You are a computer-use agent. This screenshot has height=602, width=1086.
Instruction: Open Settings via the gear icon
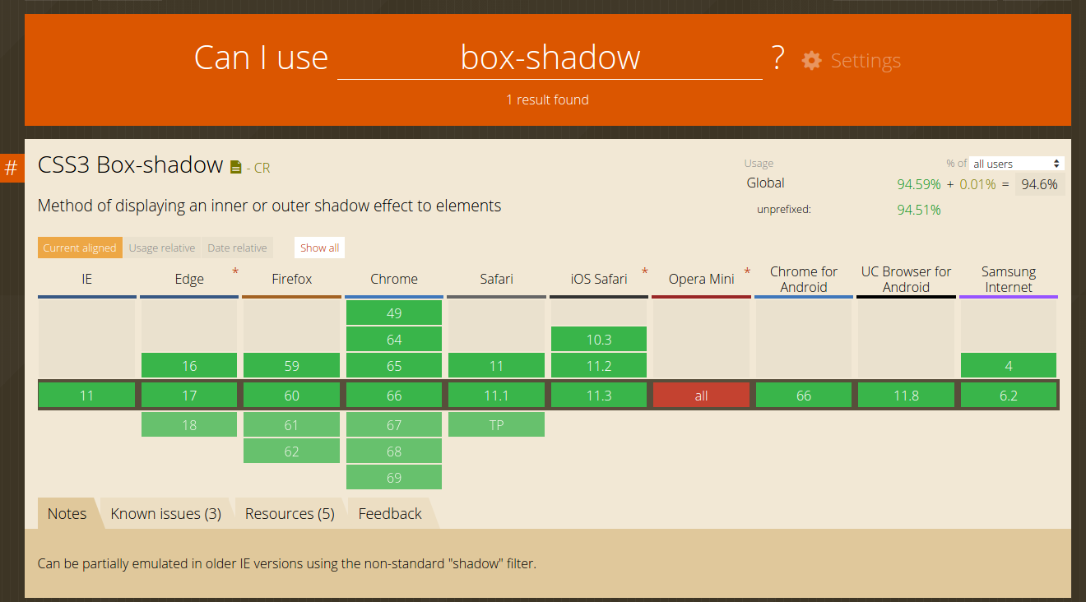coord(811,60)
